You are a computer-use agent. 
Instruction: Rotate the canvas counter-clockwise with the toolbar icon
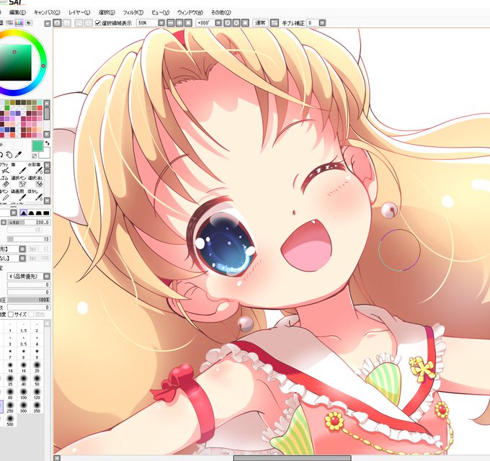(228, 23)
